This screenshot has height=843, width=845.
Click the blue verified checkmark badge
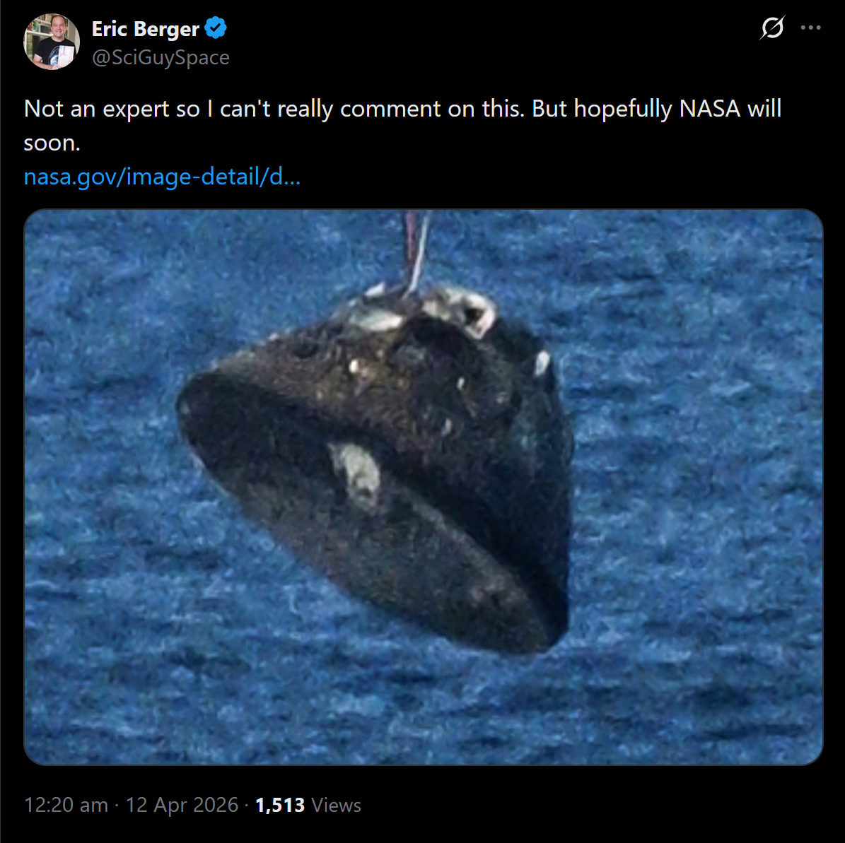click(x=216, y=28)
